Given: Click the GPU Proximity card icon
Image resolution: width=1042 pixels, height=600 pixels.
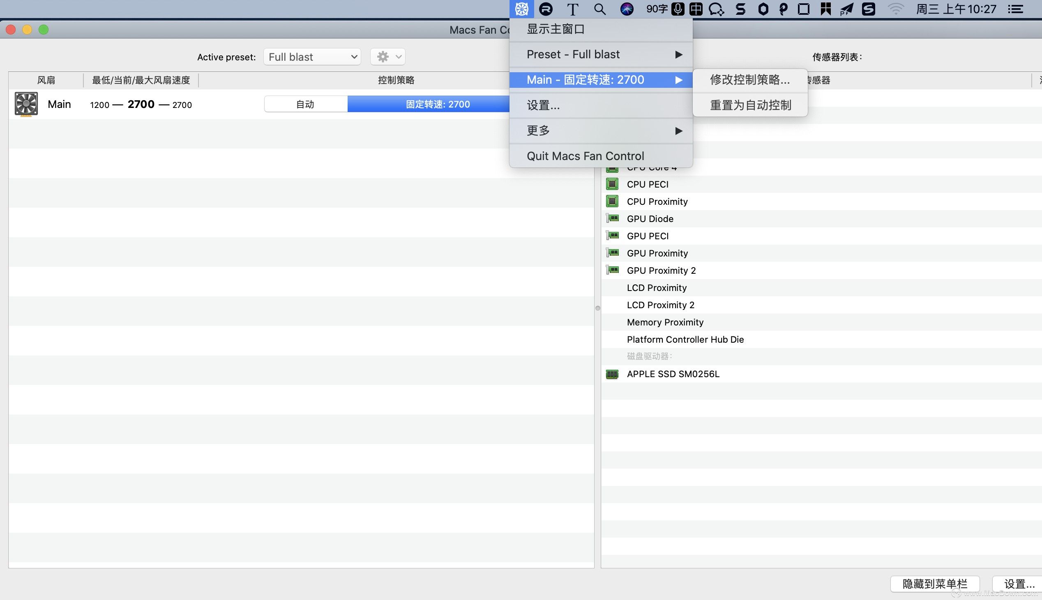Looking at the screenshot, I should click(x=612, y=253).
